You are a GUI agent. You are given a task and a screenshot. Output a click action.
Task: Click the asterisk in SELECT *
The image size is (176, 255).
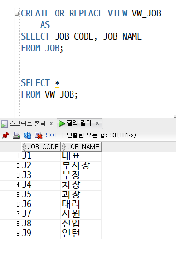click(57, 83)
